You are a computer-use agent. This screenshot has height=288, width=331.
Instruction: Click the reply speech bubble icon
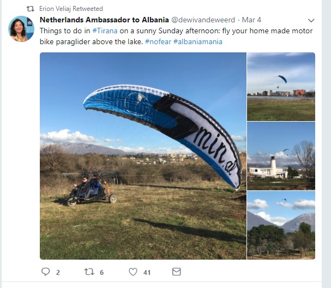tap(45, 272)
